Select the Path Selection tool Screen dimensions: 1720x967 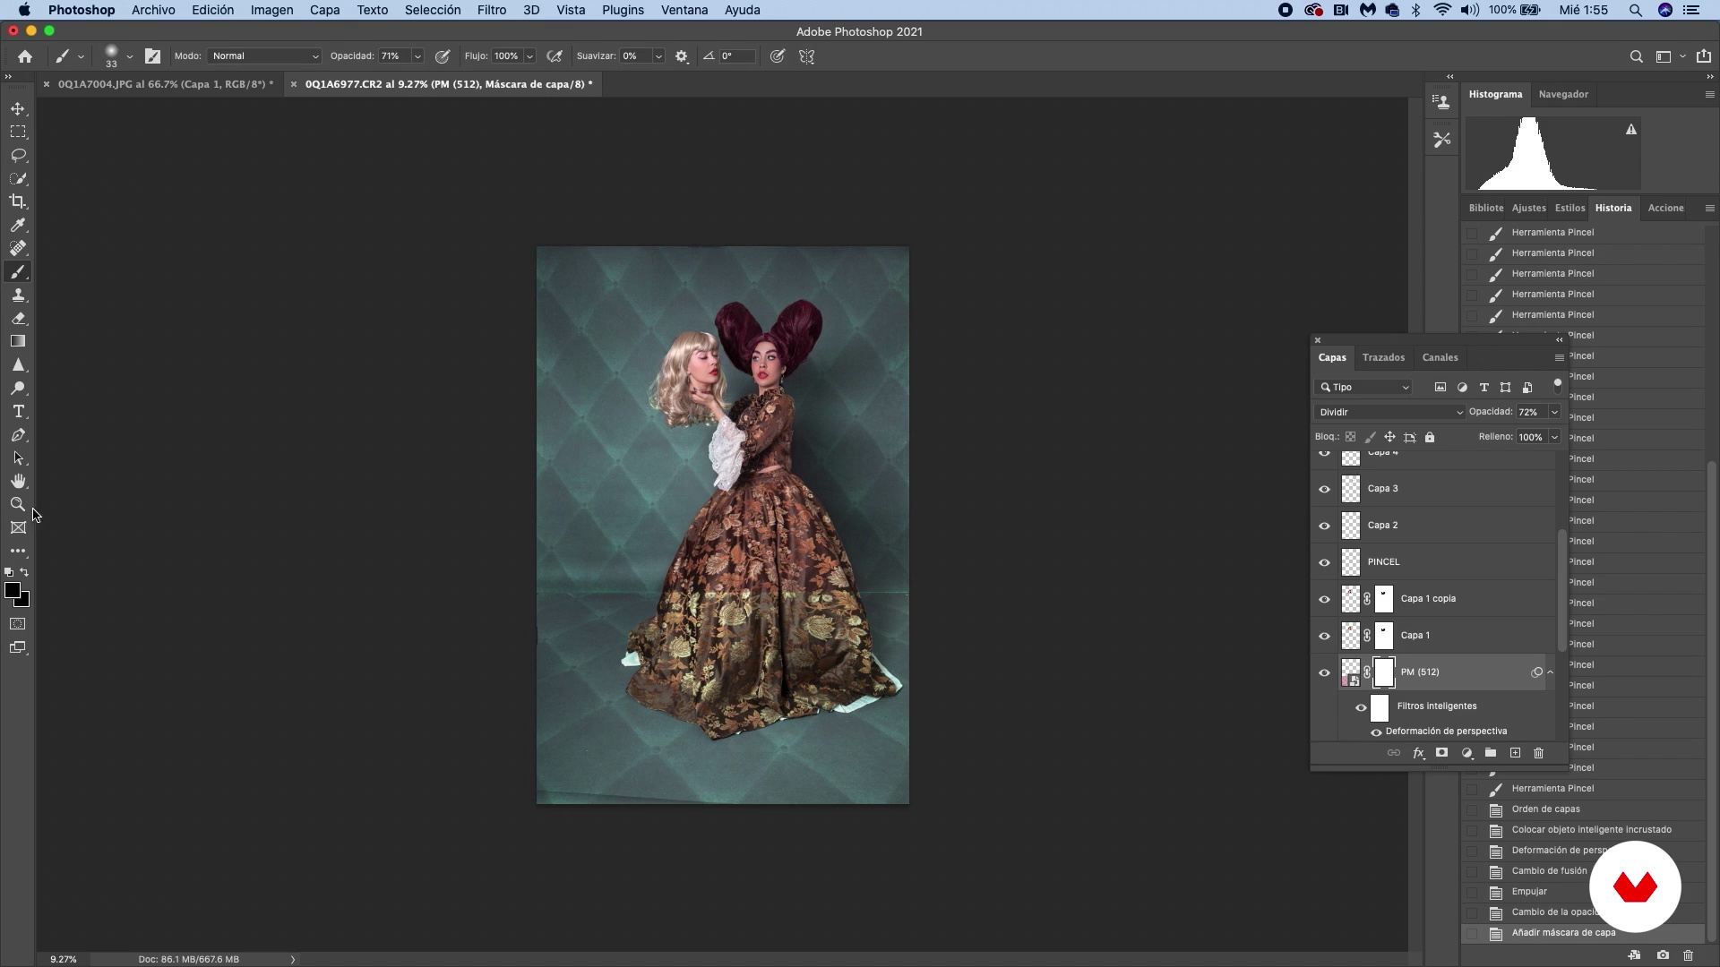pos(18,458)
